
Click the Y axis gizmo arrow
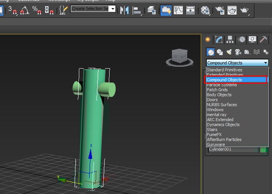(x=62, y=180)
